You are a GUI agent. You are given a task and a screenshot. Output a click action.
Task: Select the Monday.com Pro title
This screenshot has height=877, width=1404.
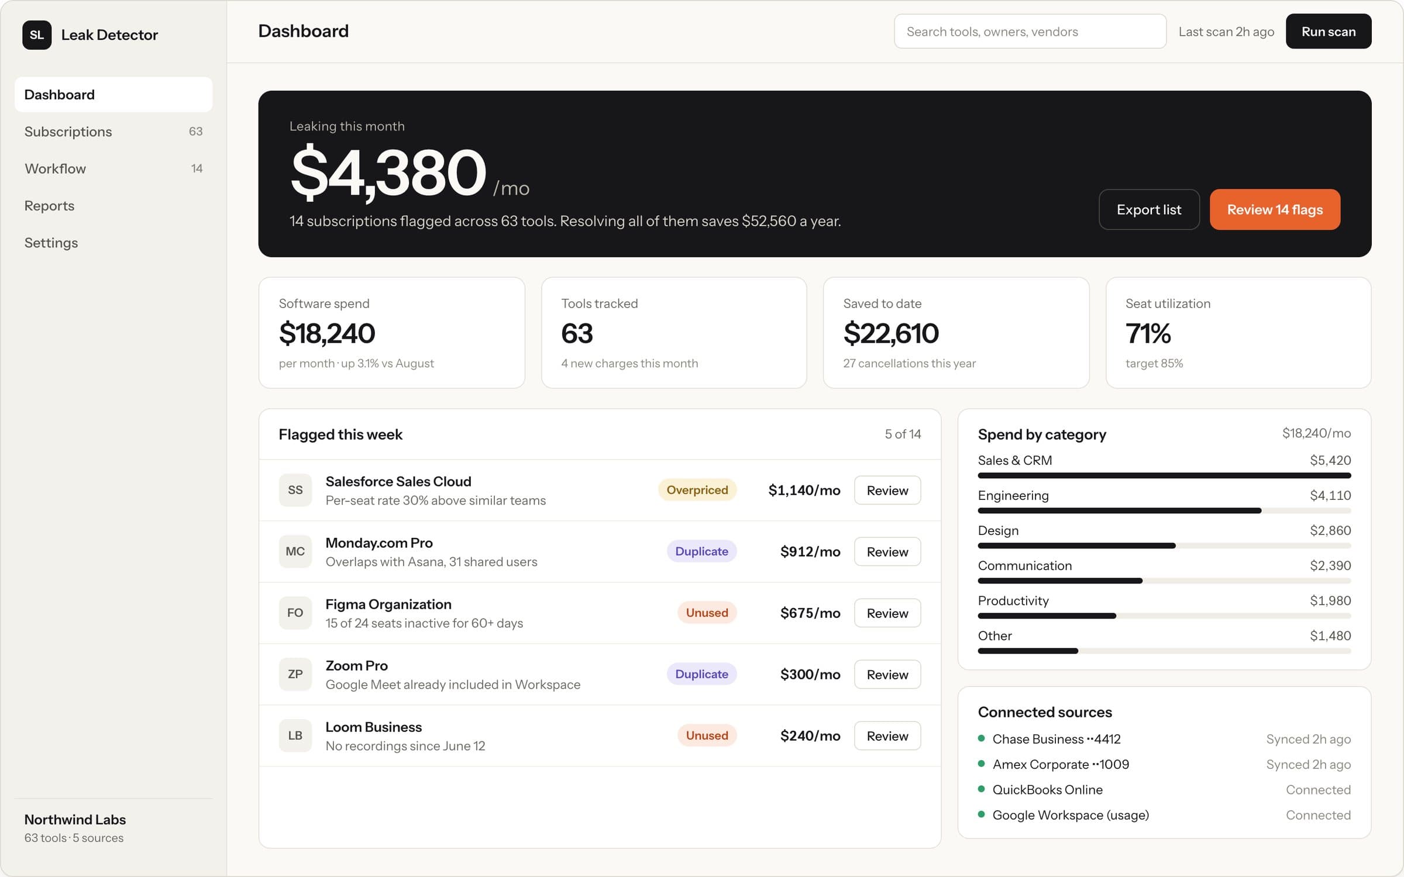coord(379,543)
